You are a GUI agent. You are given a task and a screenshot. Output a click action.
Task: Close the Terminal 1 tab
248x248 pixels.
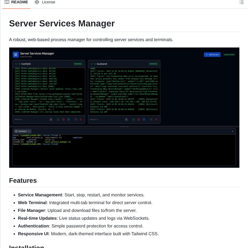point(29,131)
